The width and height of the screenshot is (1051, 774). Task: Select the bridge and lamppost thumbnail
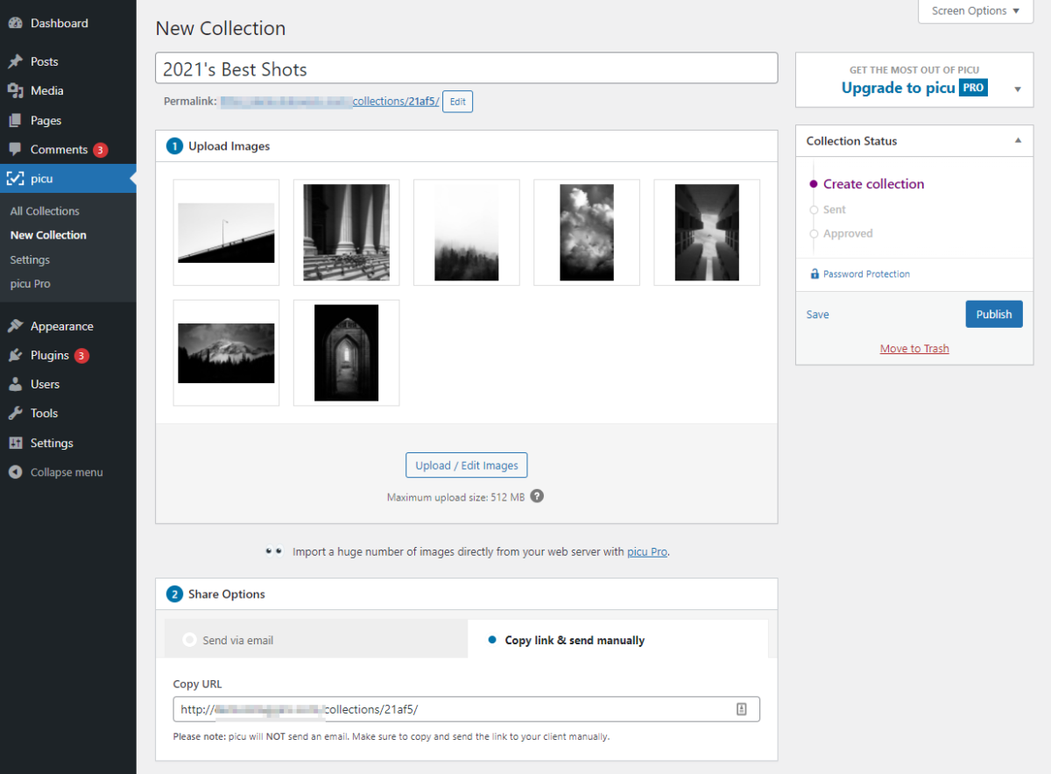[x=227, y=233]
